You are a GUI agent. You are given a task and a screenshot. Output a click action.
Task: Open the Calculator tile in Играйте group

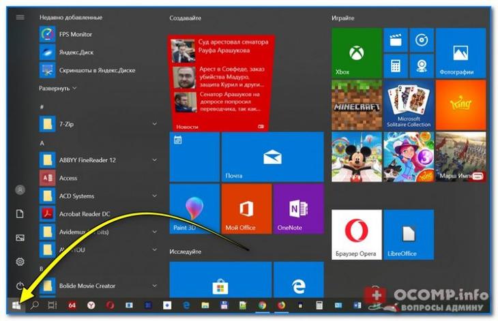(x=396, y=66)
